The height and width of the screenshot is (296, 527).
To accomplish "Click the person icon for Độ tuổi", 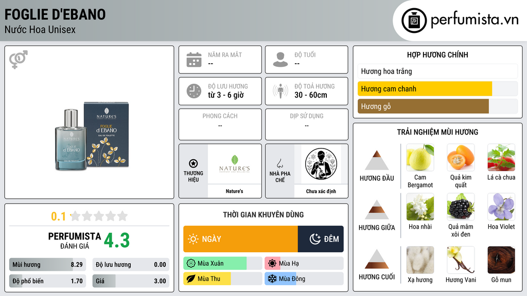I will coord(280,60).
